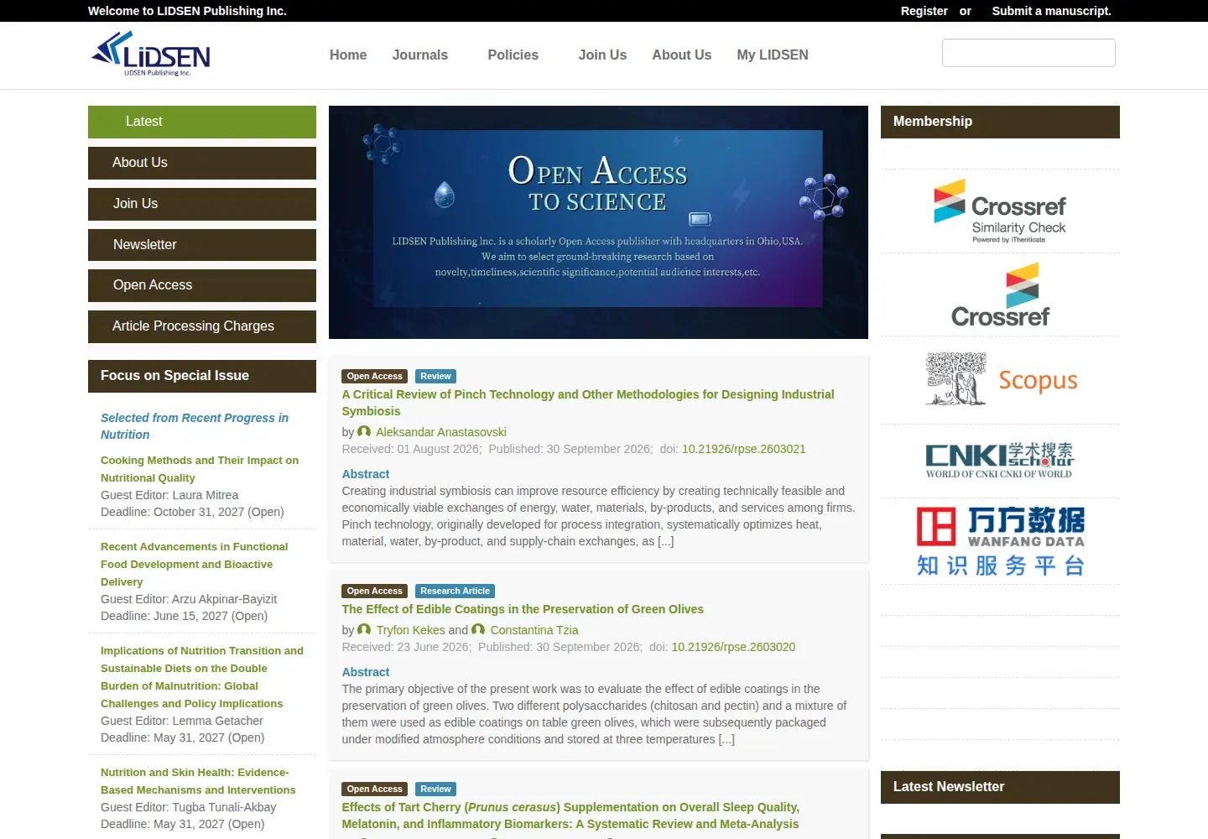The image size is (1208, 839).
Task: Open author icon next to Aleksandar Anastasovski
Action: 364,431
